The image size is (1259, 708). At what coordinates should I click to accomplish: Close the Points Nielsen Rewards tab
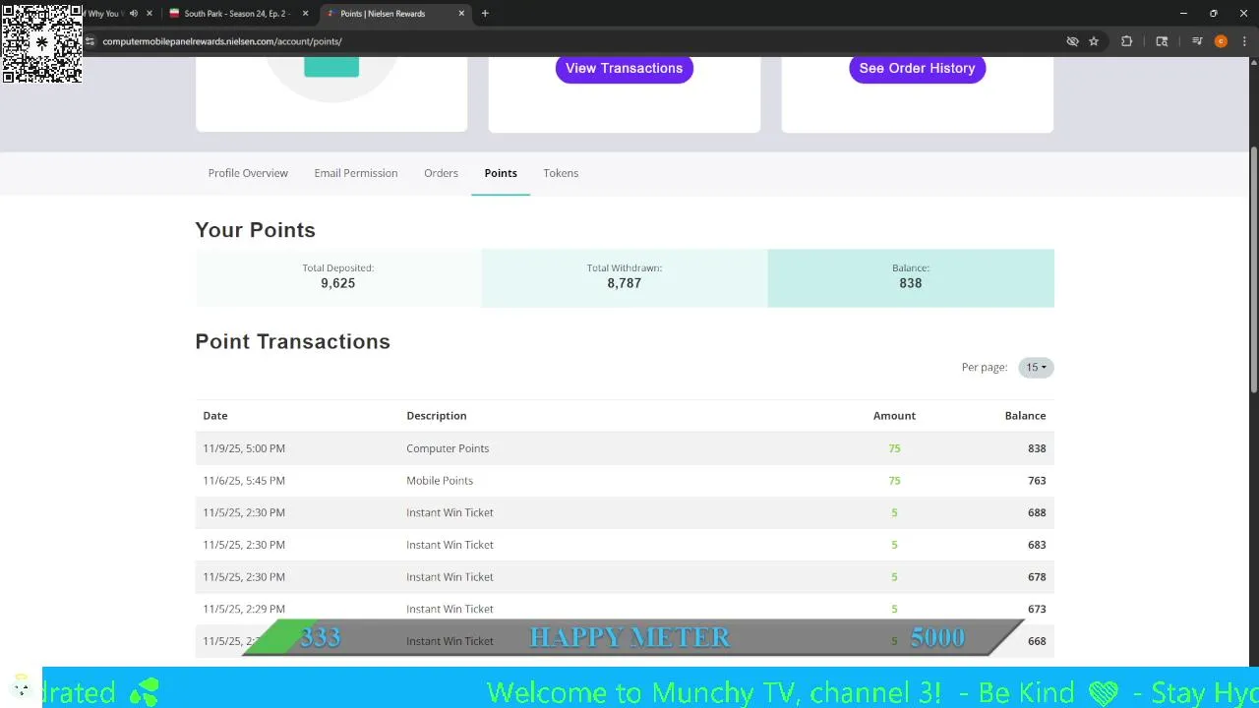(x=461, y=14)
